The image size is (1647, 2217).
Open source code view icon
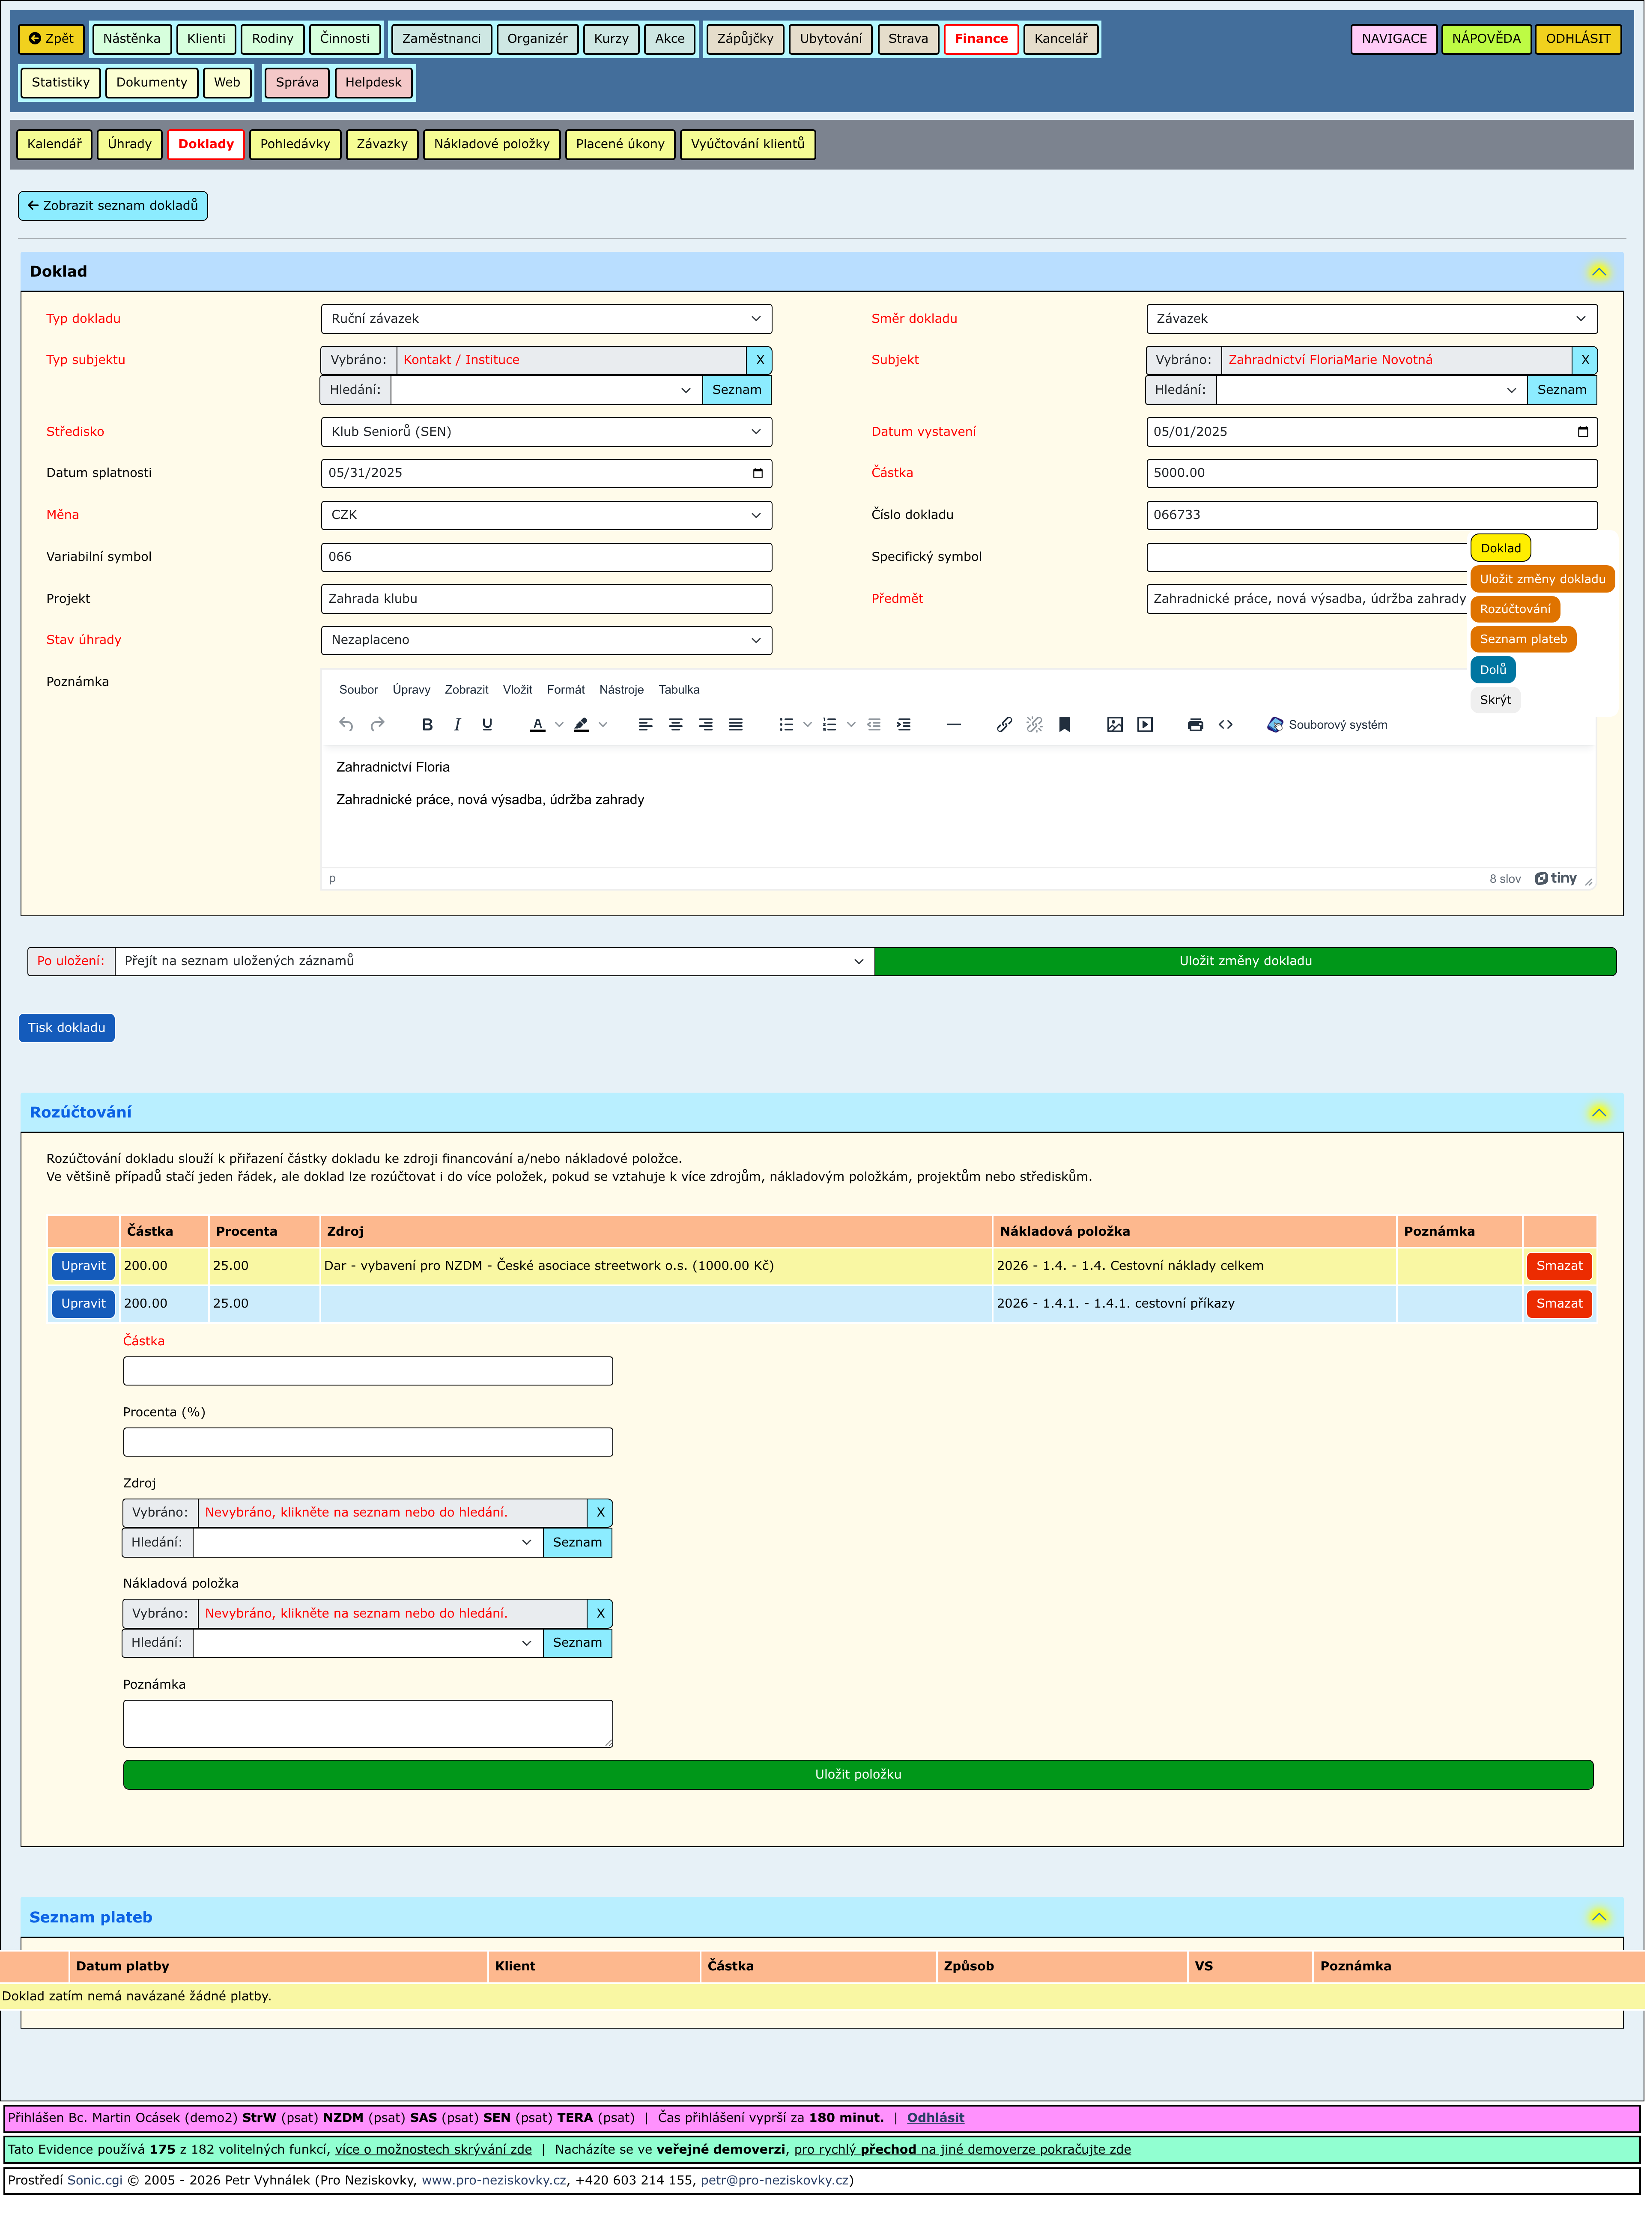pyautogui.click(x=1225, y=725)
